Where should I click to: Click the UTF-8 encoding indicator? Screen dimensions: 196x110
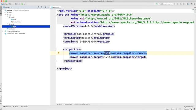[180, 109]
